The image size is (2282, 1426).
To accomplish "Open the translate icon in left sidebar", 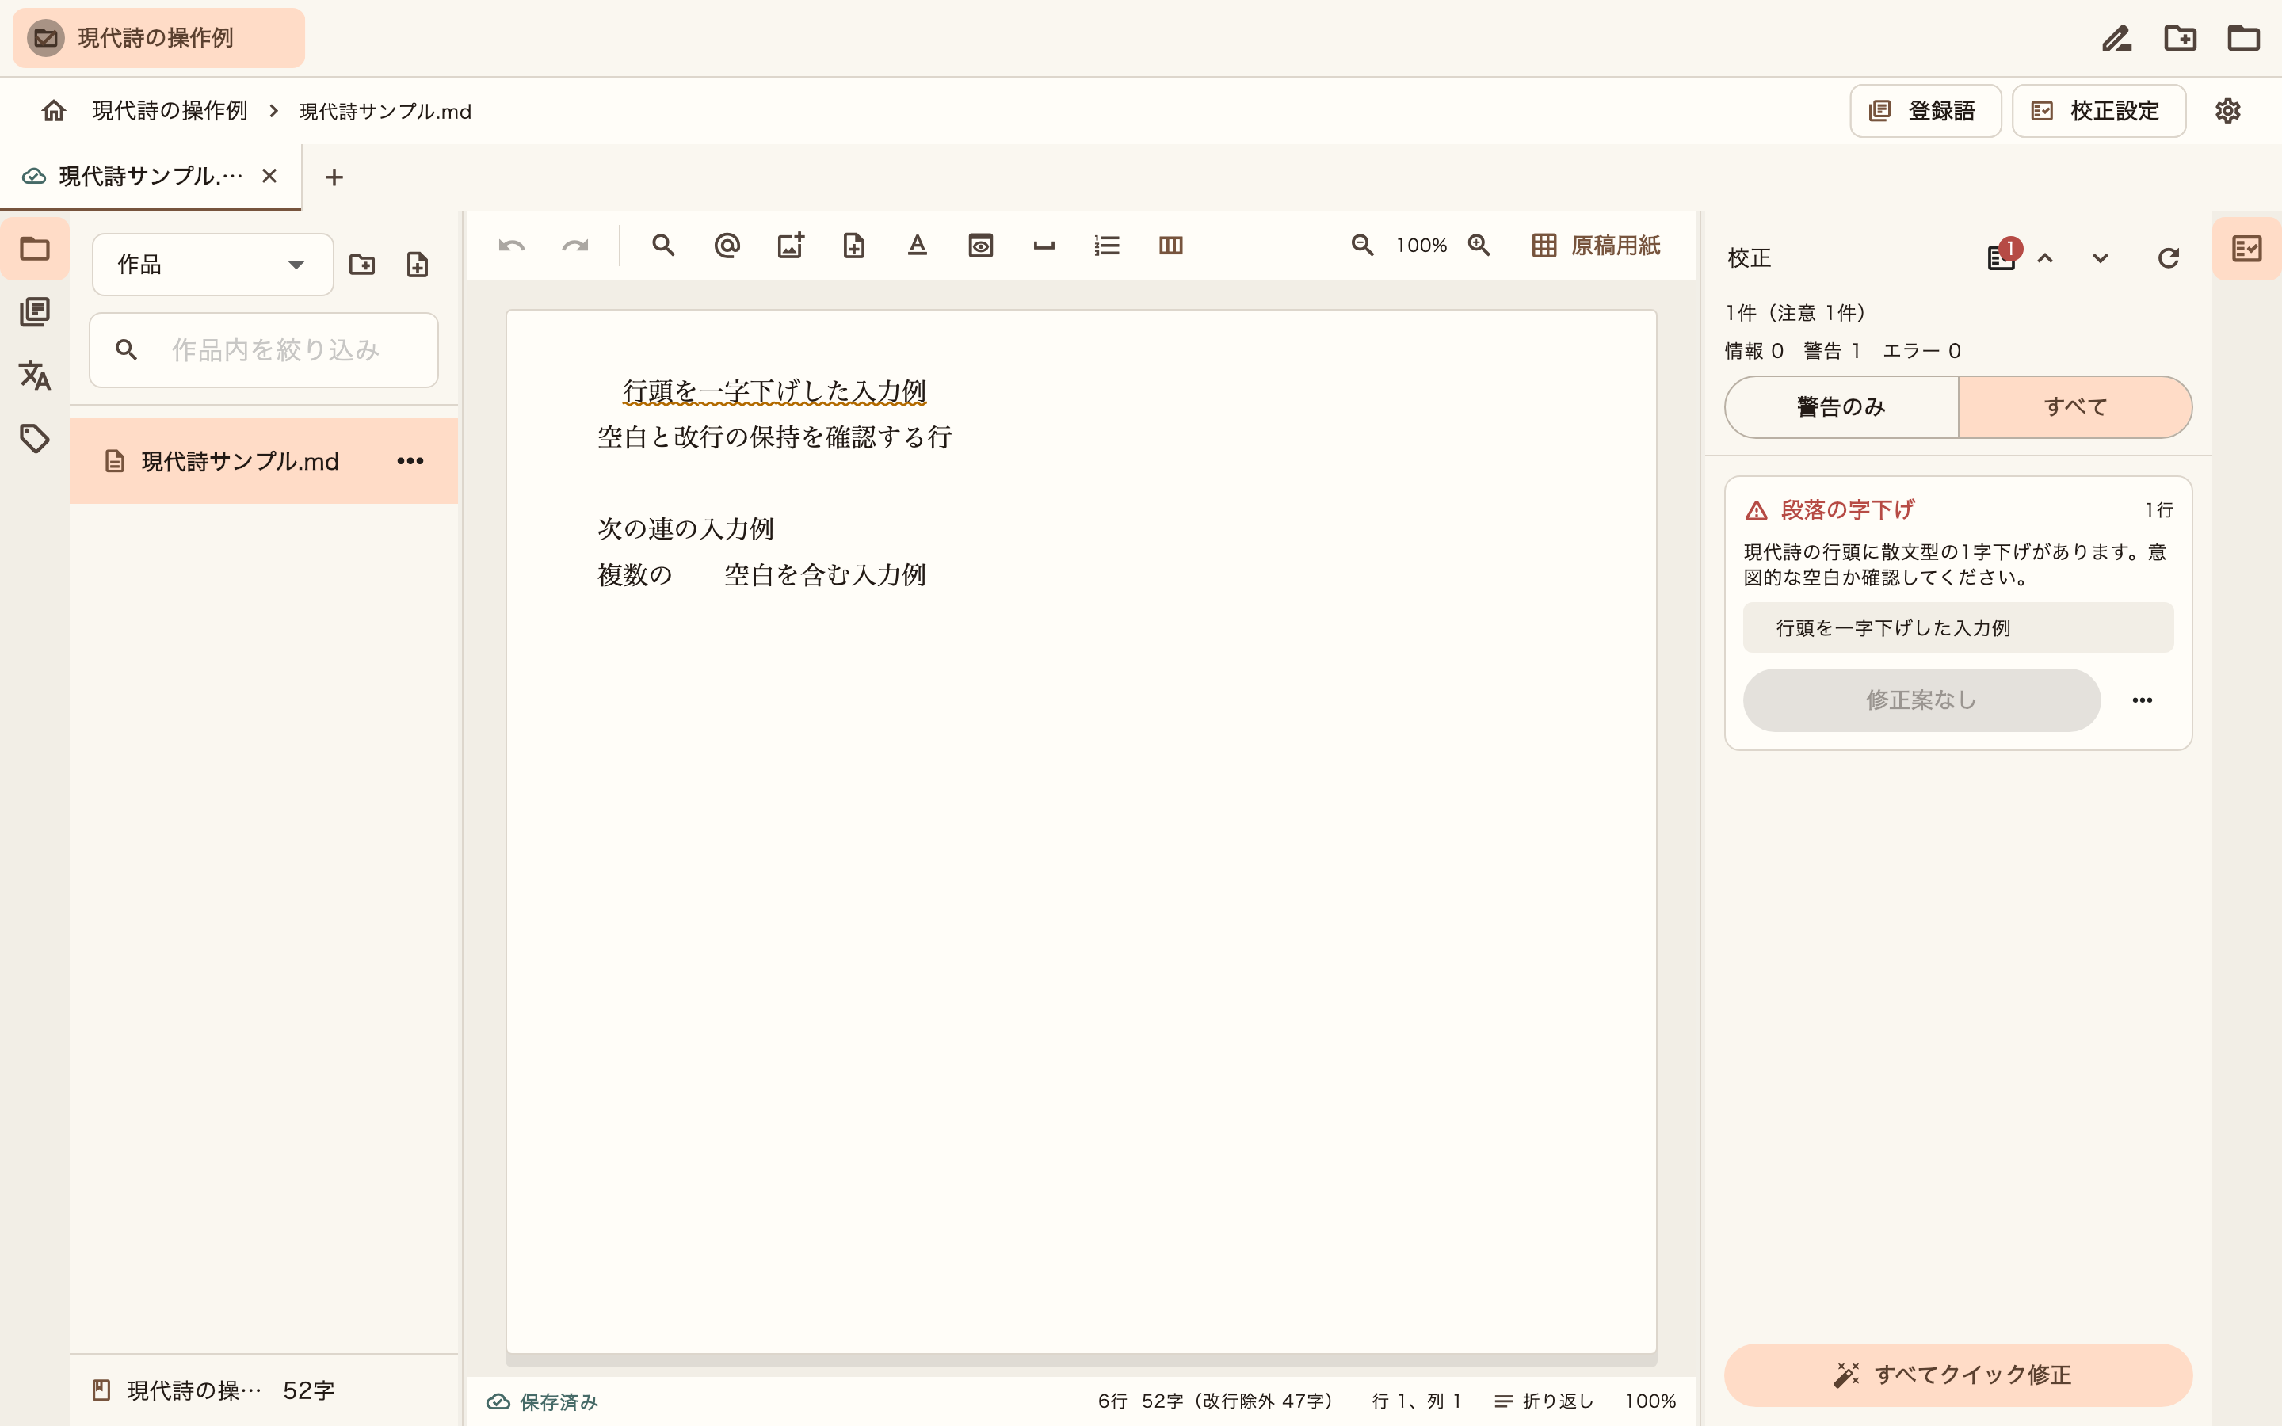I will 35,376.
